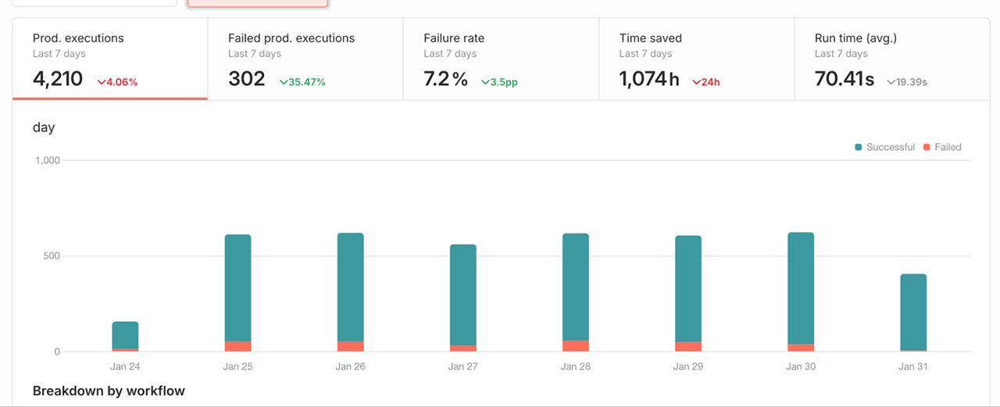
Task: View the Run time (avg.) tab
Action: 891,59
